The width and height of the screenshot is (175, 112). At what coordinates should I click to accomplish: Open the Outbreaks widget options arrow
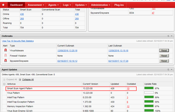(x=171, y=36)
